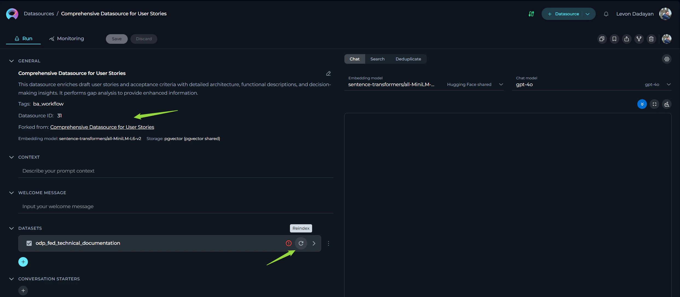
Task: Collapse the GENERAL section
Action: point(11,61)
